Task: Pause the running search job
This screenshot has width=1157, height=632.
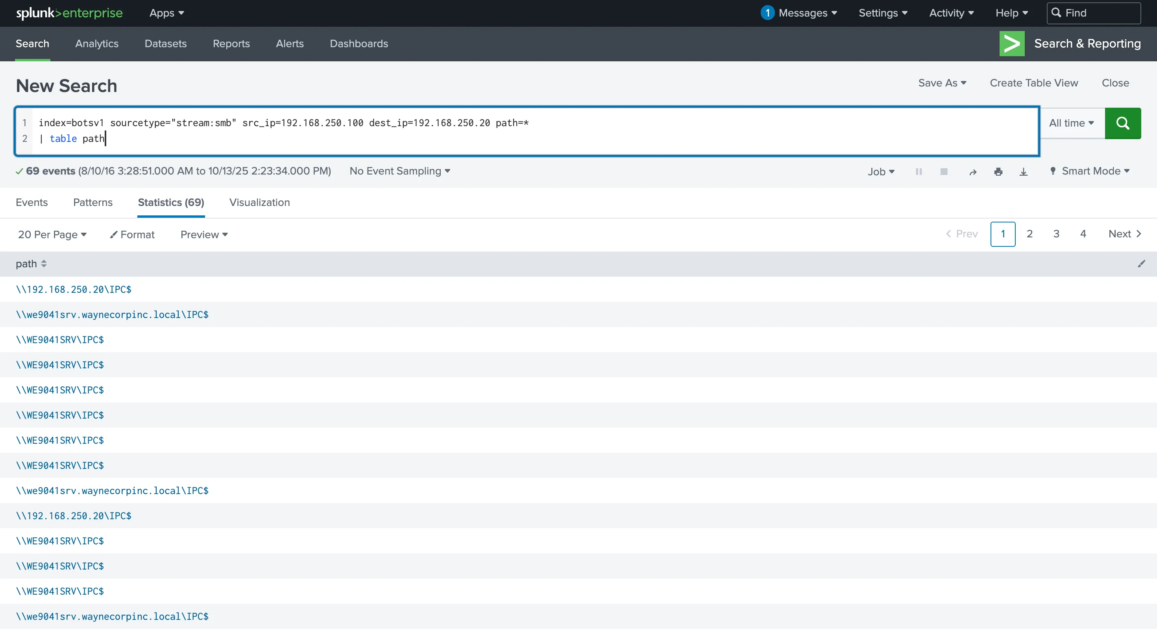Action: click(919, 171)
